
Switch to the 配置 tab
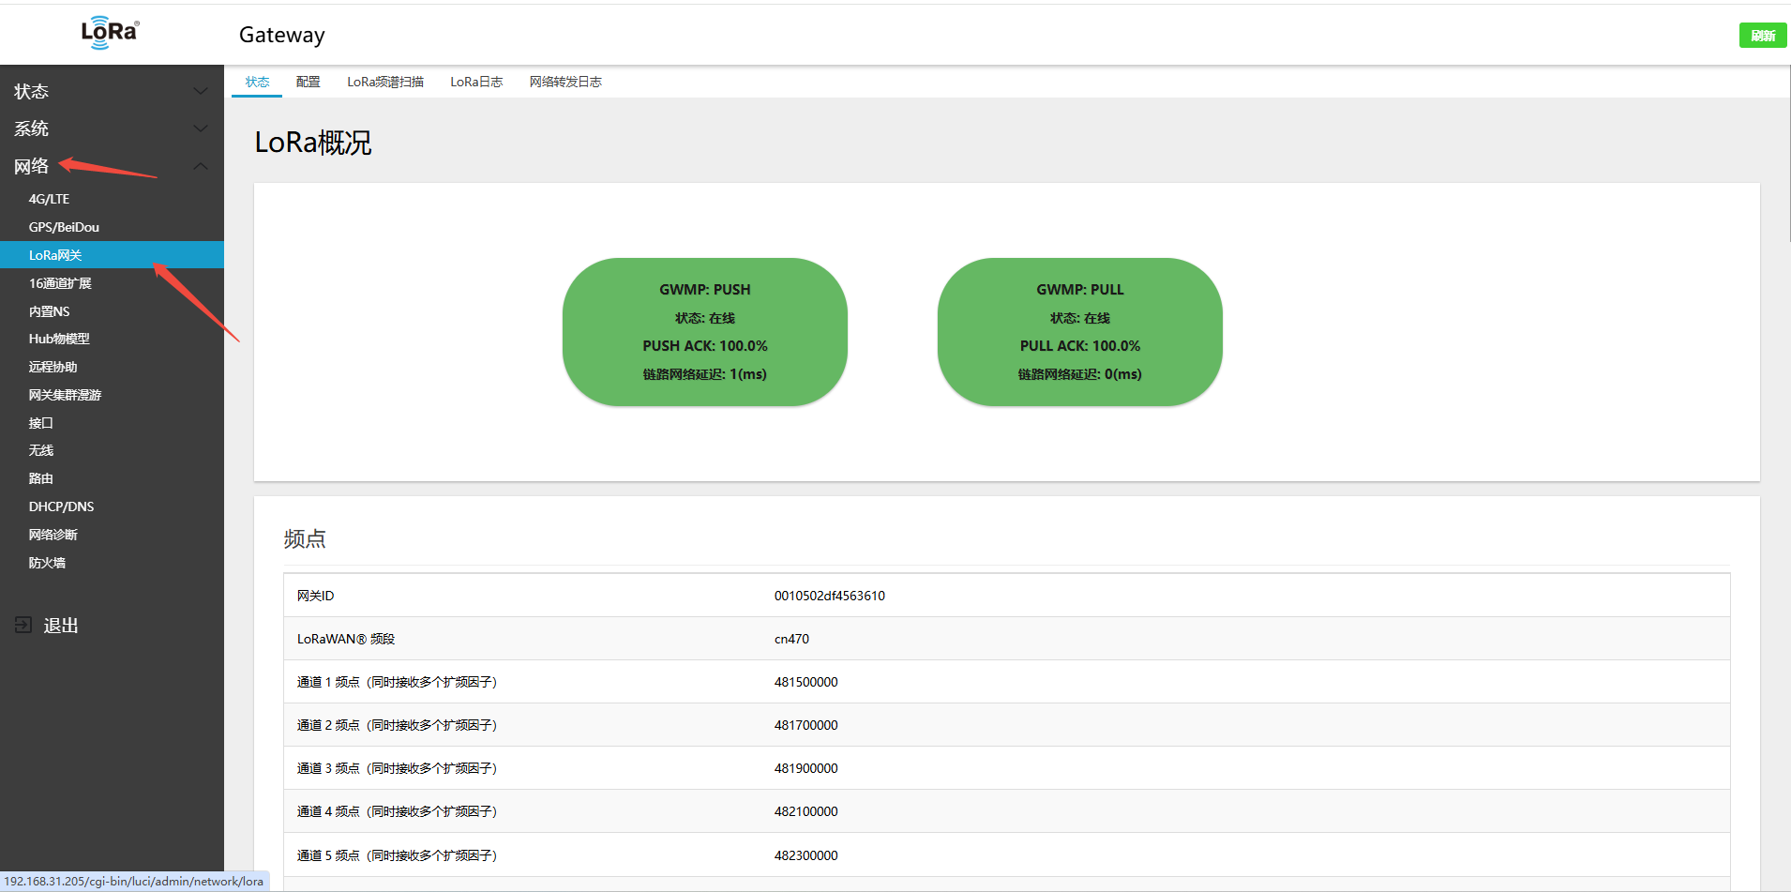[308, 82]
